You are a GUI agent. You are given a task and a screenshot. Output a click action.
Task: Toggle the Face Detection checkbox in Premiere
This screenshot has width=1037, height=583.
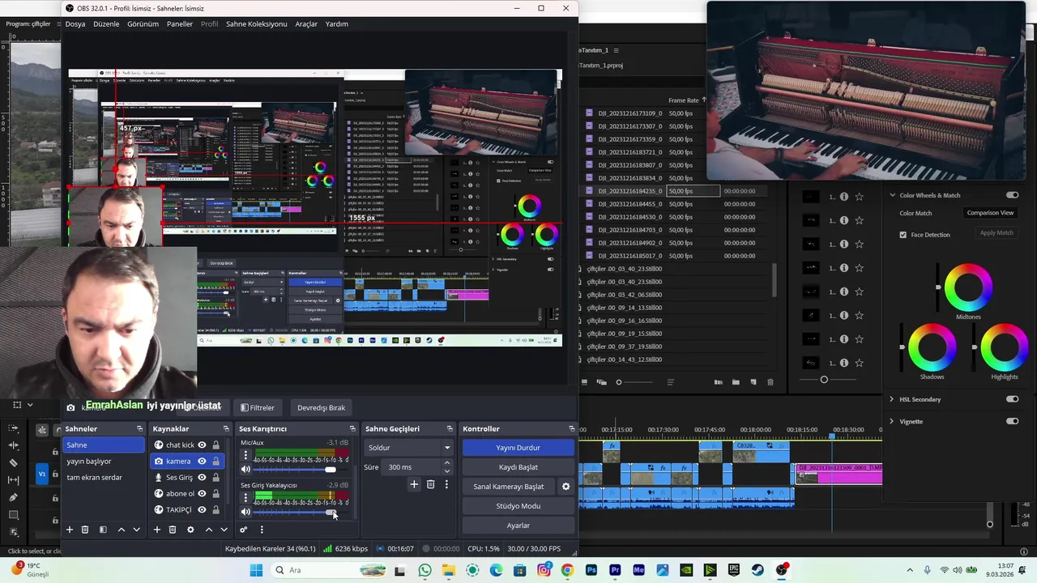pyautogui.click(x=903, y=235)
